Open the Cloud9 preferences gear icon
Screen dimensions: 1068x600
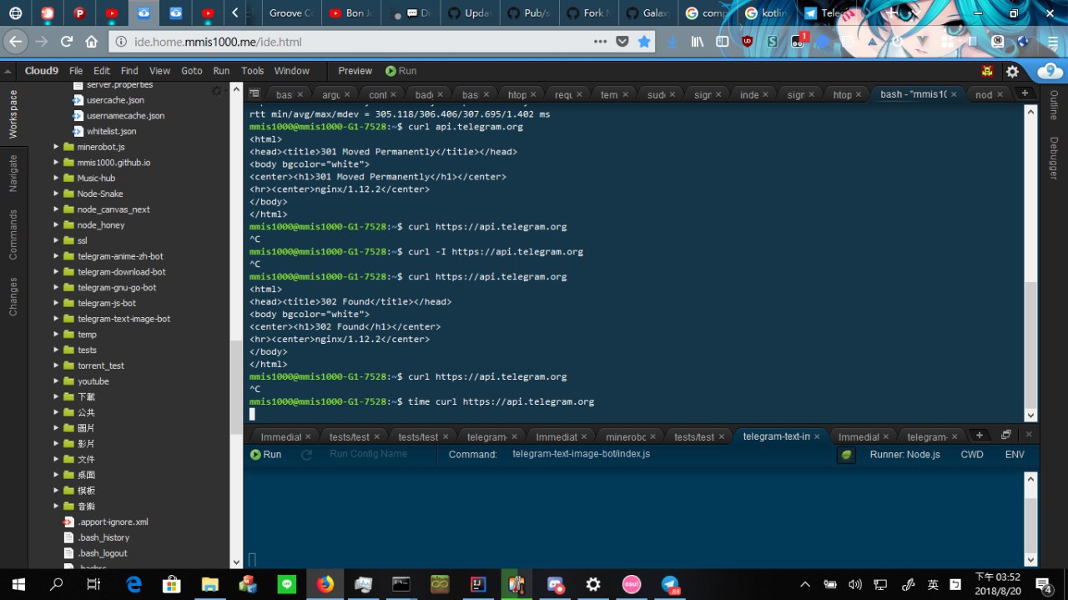click(1012, 72)
